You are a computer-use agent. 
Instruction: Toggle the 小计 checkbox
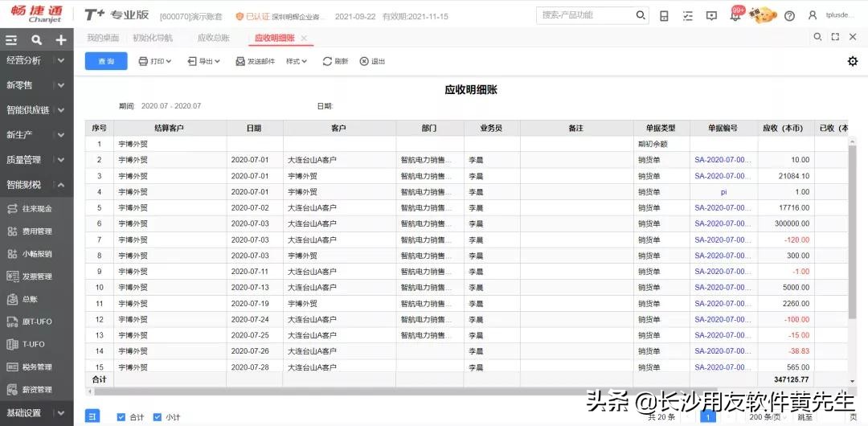[x=156, y=416]
